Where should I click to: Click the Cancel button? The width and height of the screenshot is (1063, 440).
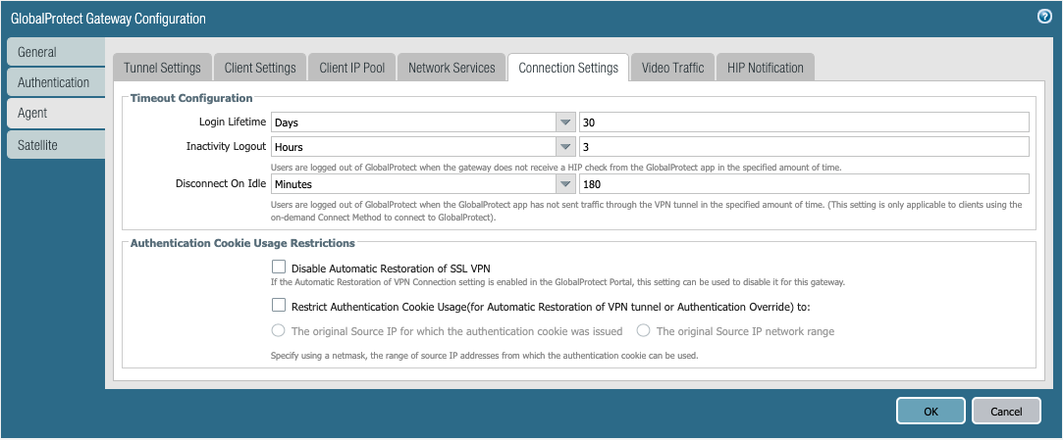pos(1006,411)
